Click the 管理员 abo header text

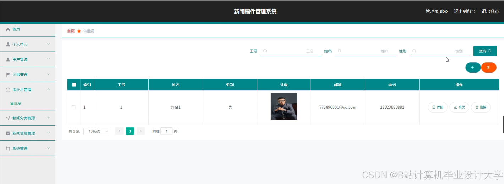point(437,11)
